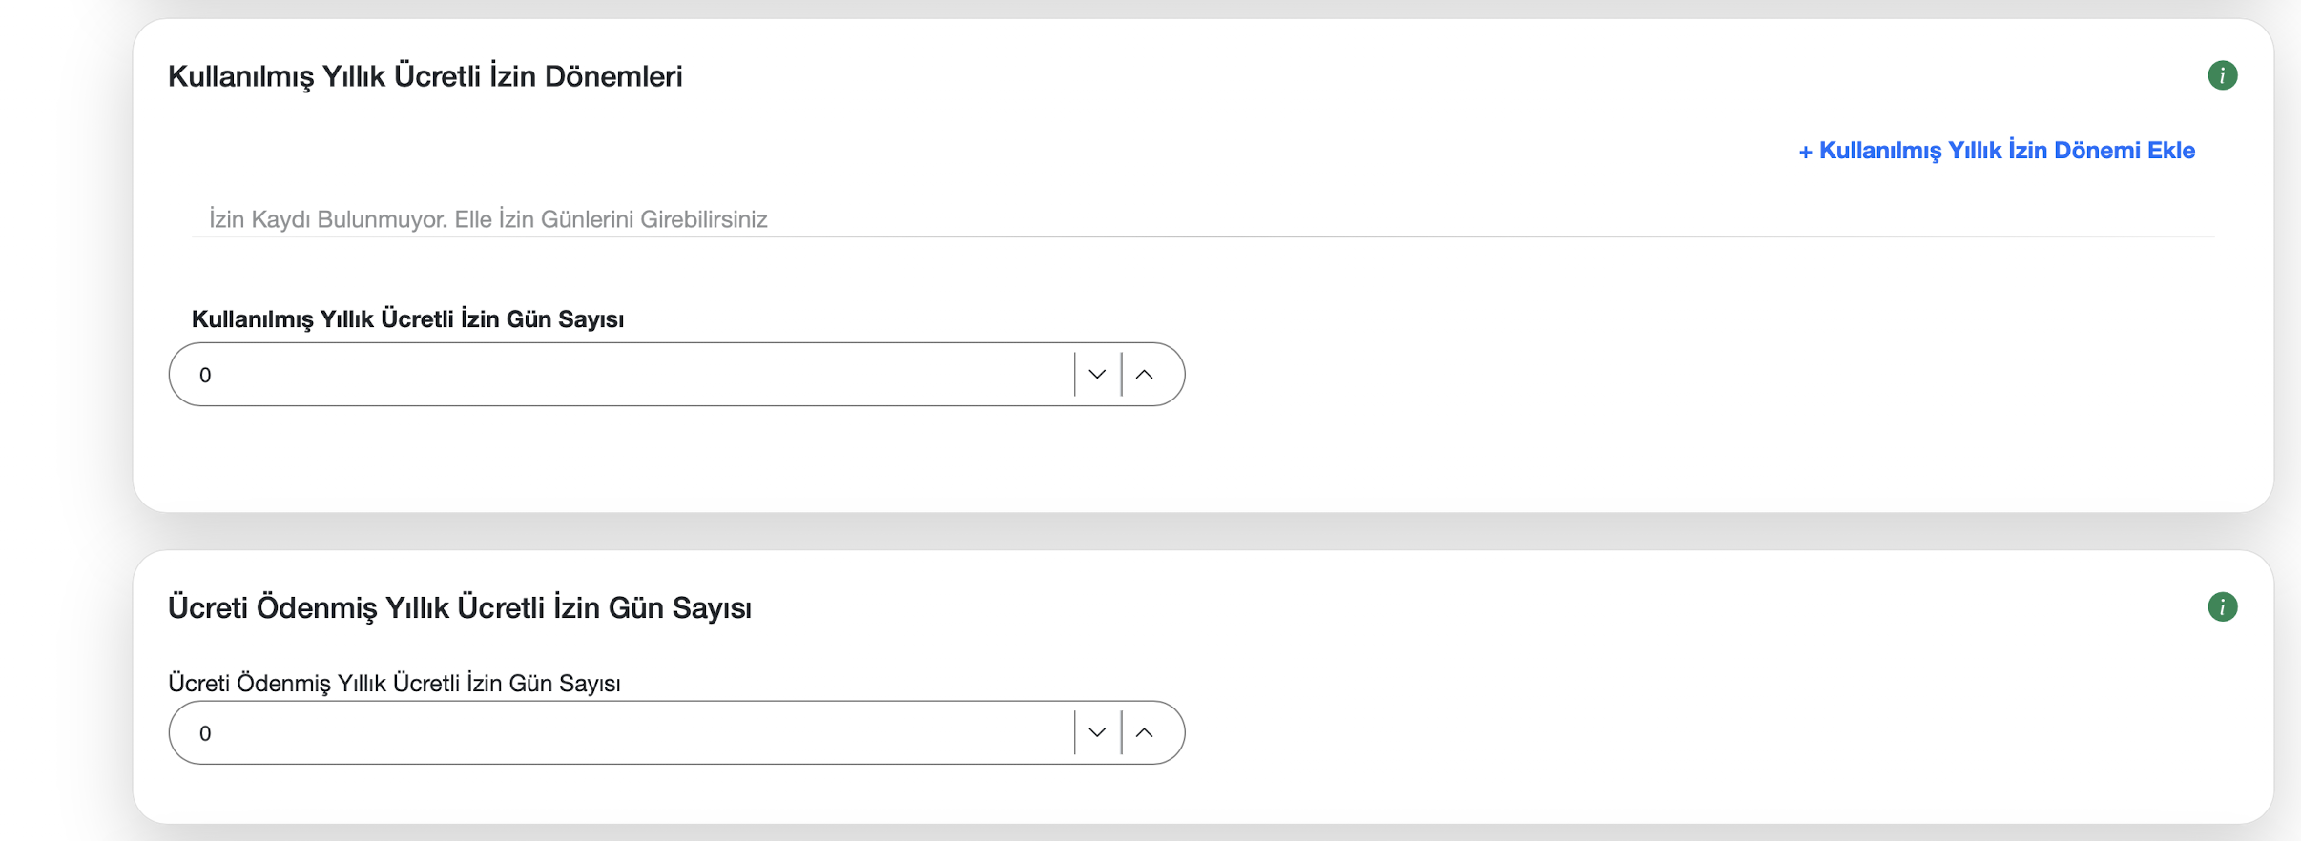Increase Kullanılmış Yıllık Ücretli İzin Gün Sayısı value
Image resolution: width=2301 pixels, height=841 pixels.
1145,375
